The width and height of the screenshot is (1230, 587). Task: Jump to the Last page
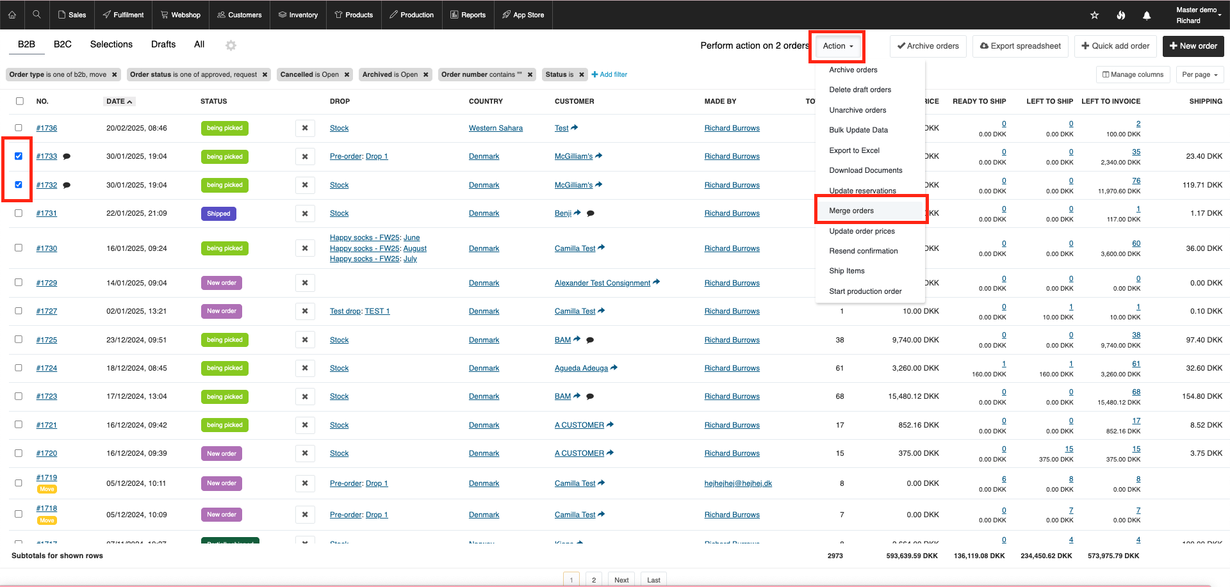[653, 580]
